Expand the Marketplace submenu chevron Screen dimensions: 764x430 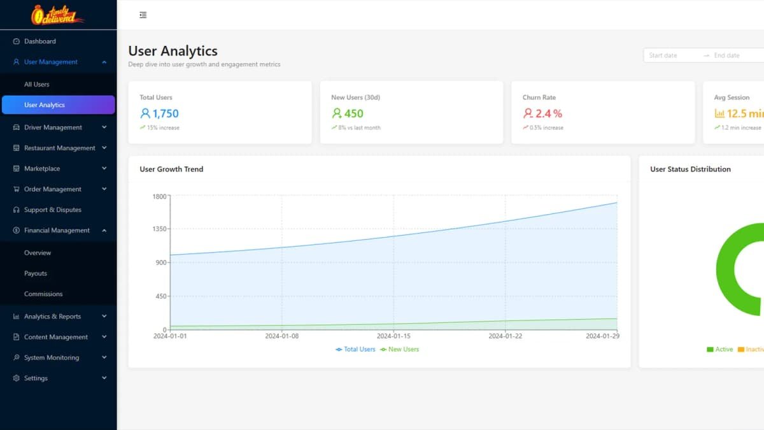coord(104,169)
